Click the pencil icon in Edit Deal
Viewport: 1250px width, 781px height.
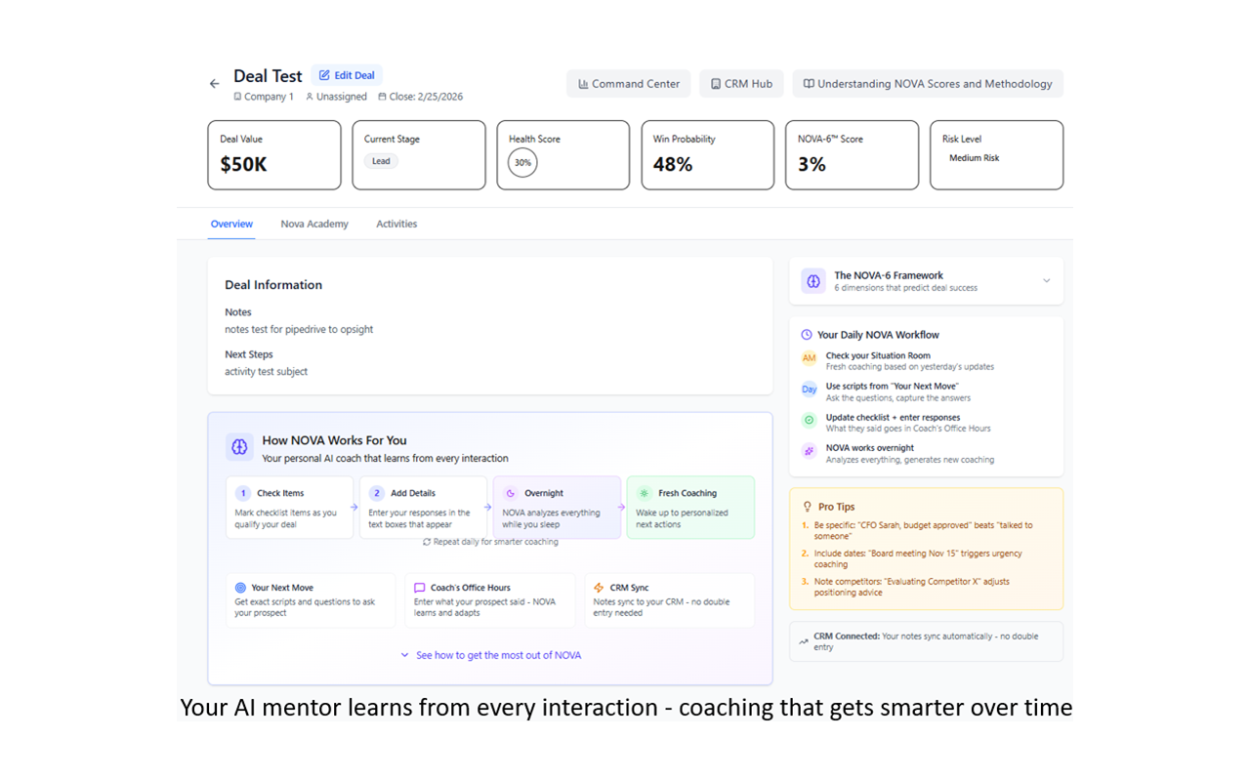324,75
